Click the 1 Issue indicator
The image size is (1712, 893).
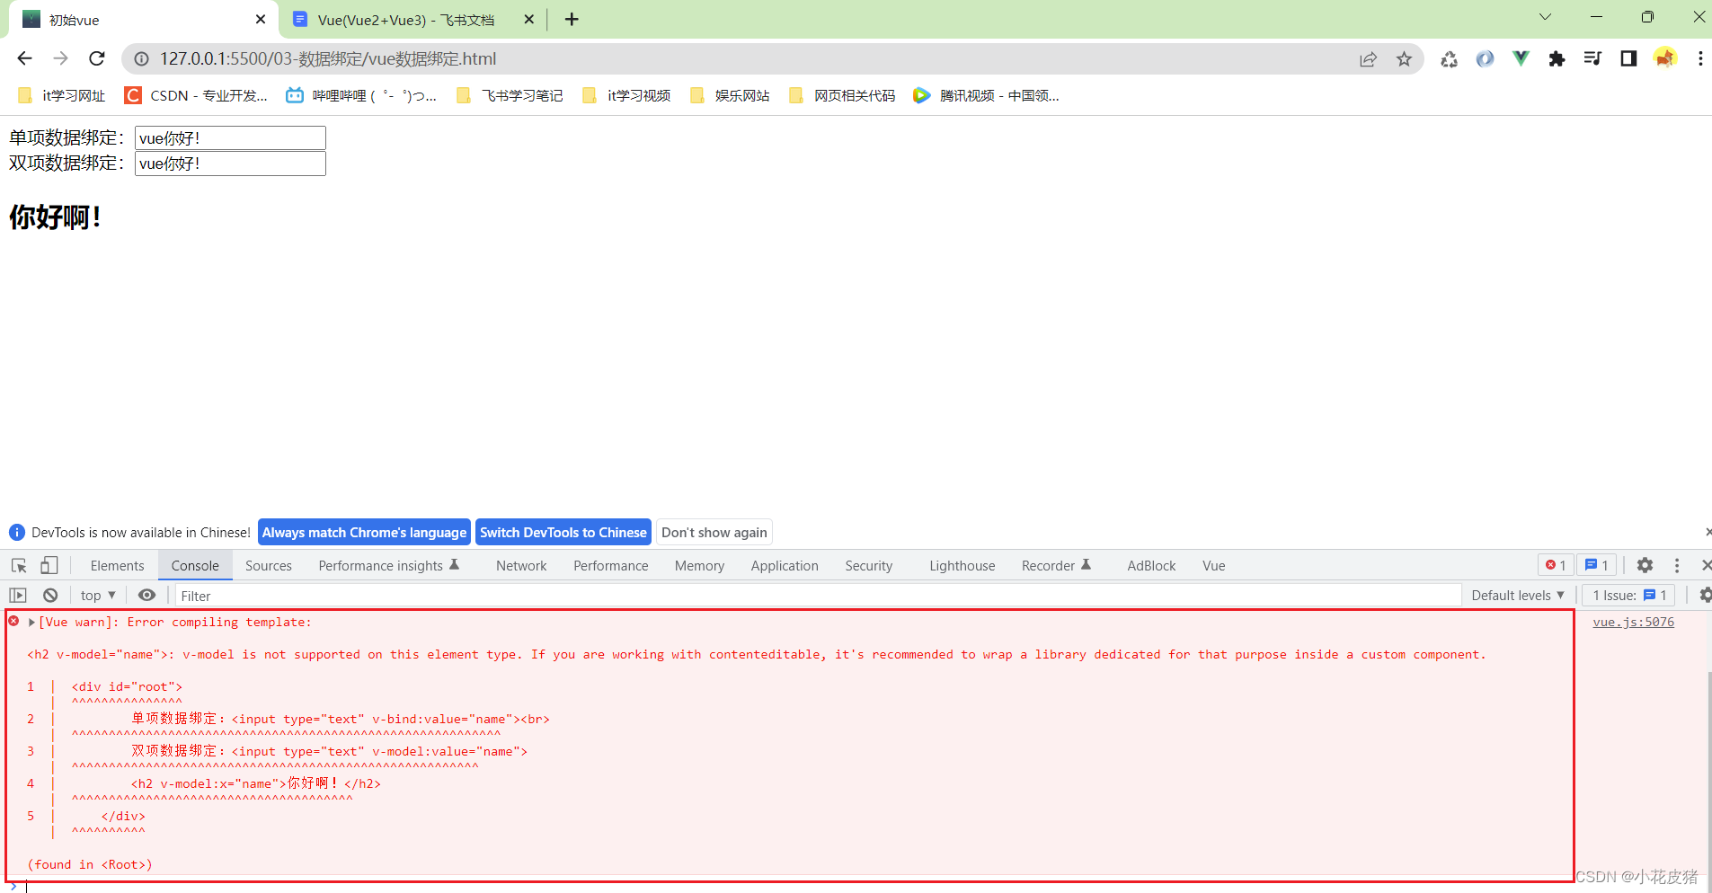1629,595
